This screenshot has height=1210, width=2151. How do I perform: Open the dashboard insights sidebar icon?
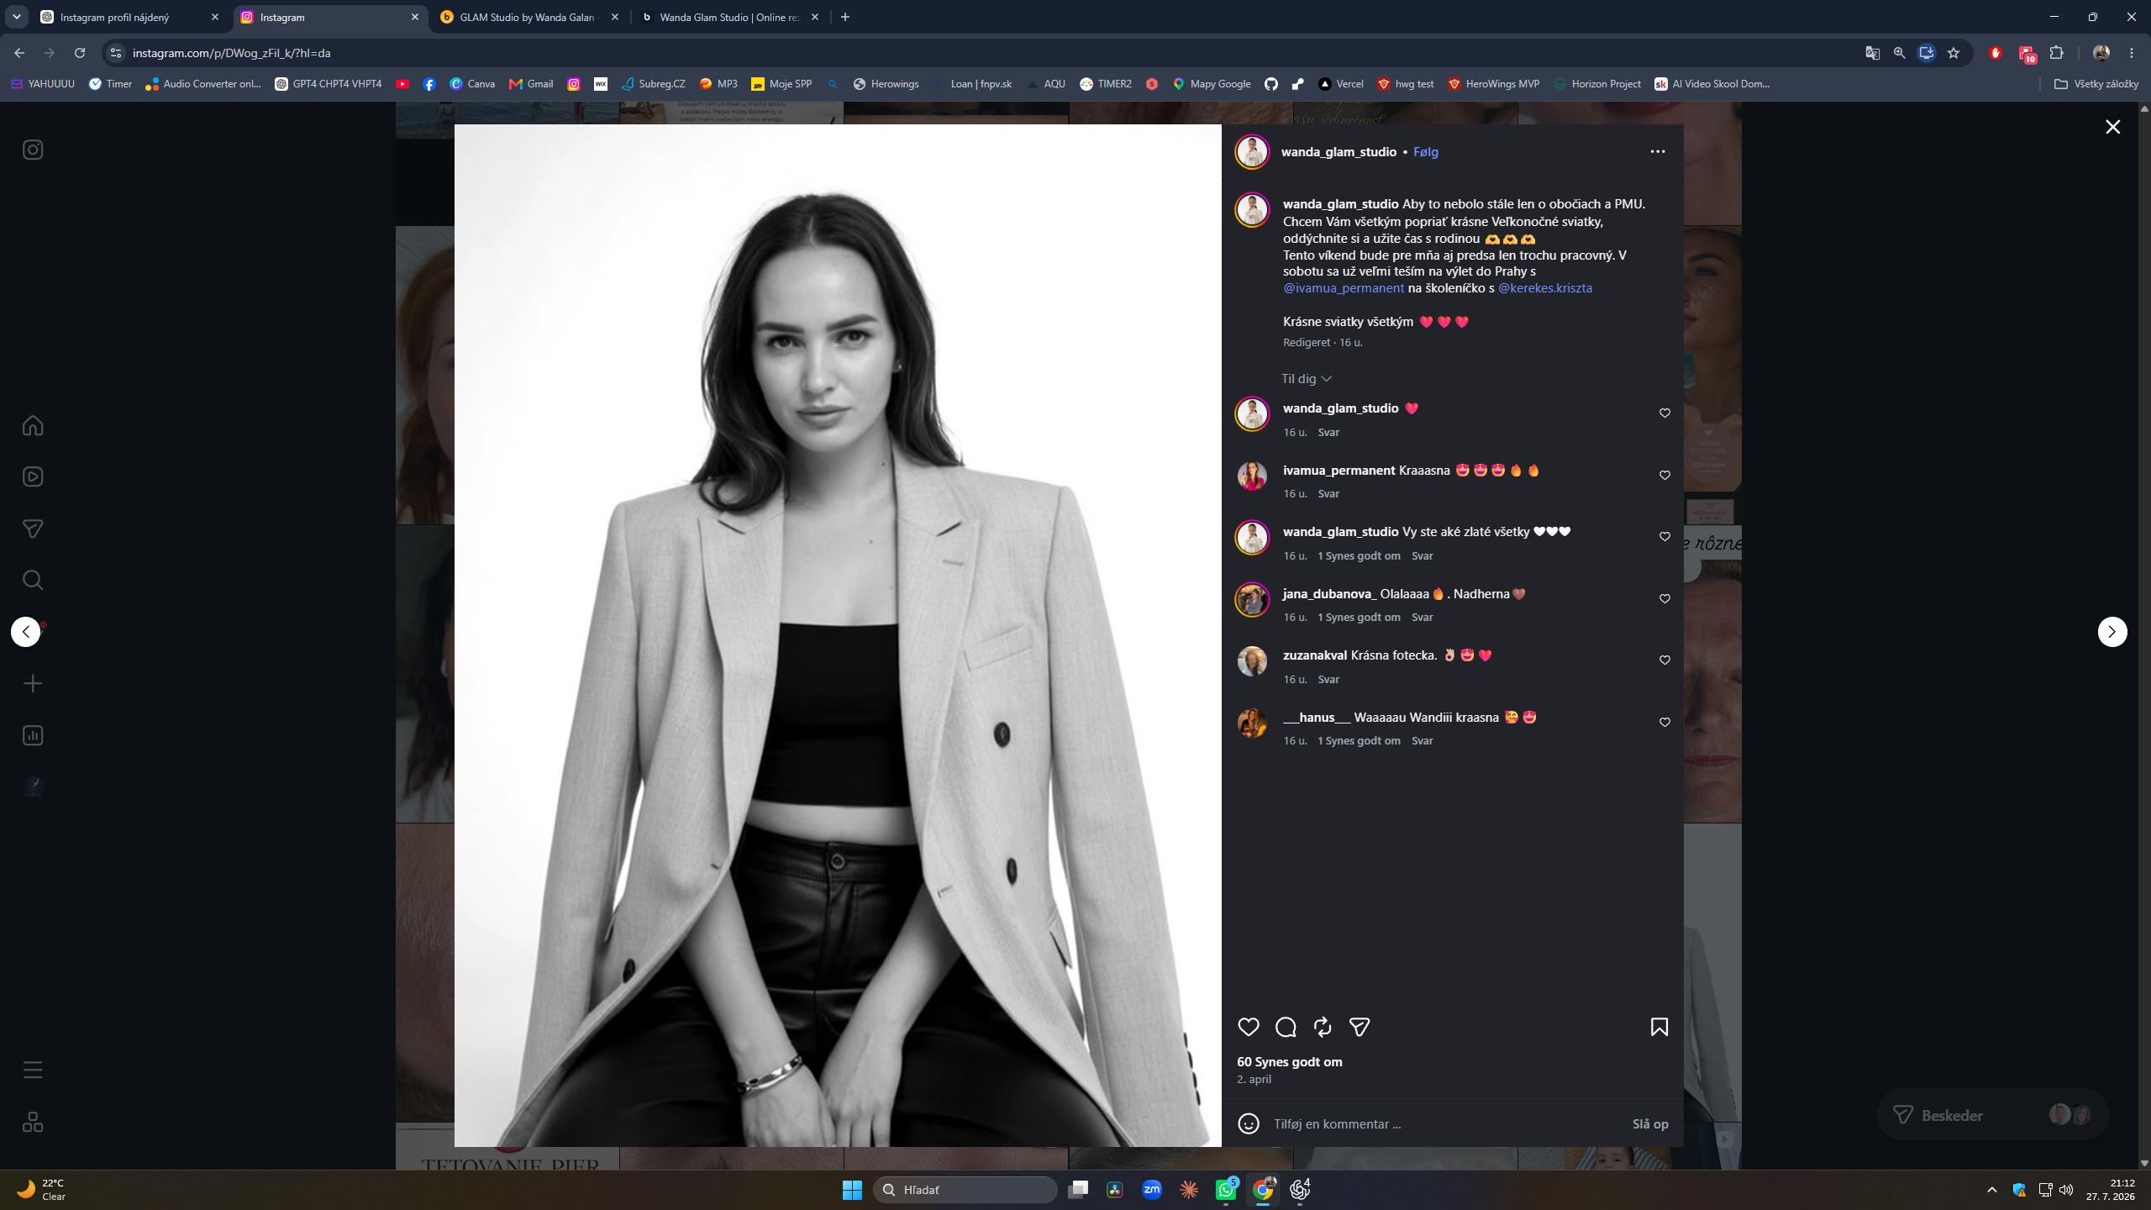[33, 735]
